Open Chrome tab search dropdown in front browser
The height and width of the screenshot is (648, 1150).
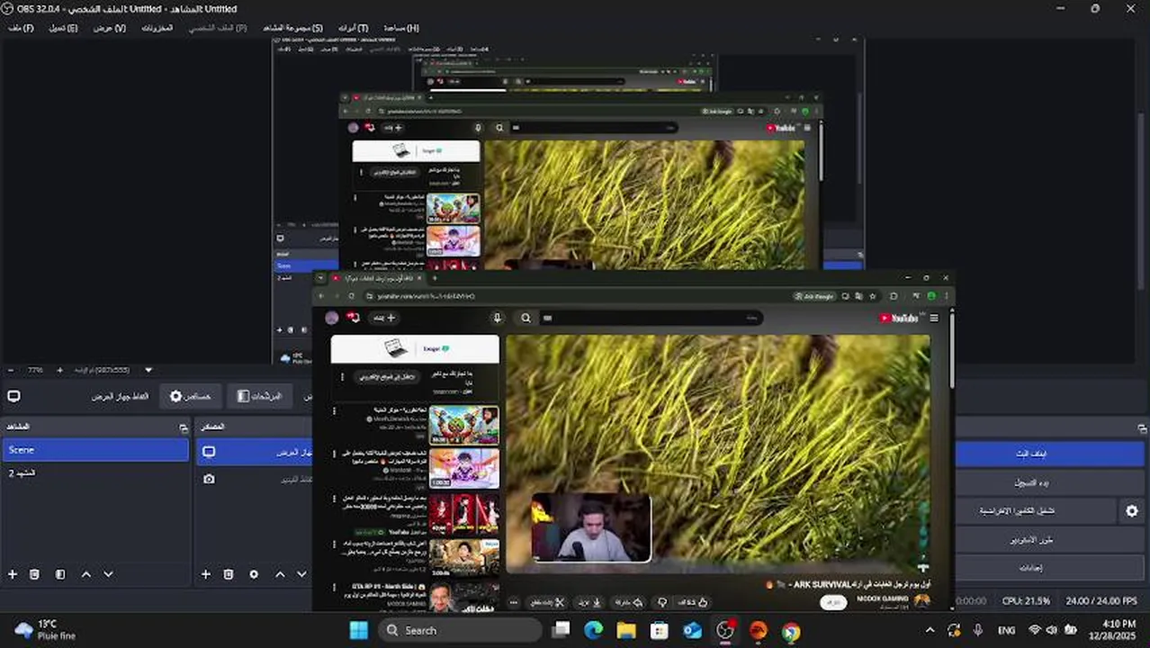(x=320, y=278)
